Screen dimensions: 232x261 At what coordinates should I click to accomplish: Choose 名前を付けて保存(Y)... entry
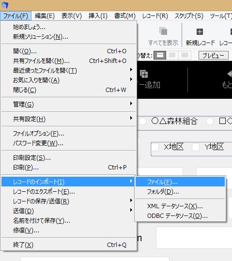[69, 221]
